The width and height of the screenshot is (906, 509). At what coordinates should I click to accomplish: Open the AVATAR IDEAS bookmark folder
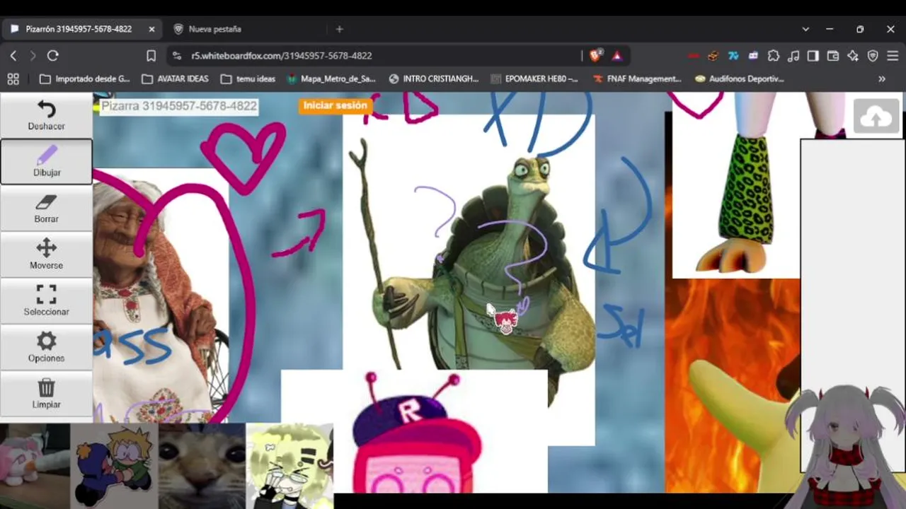tap(175, 78)
